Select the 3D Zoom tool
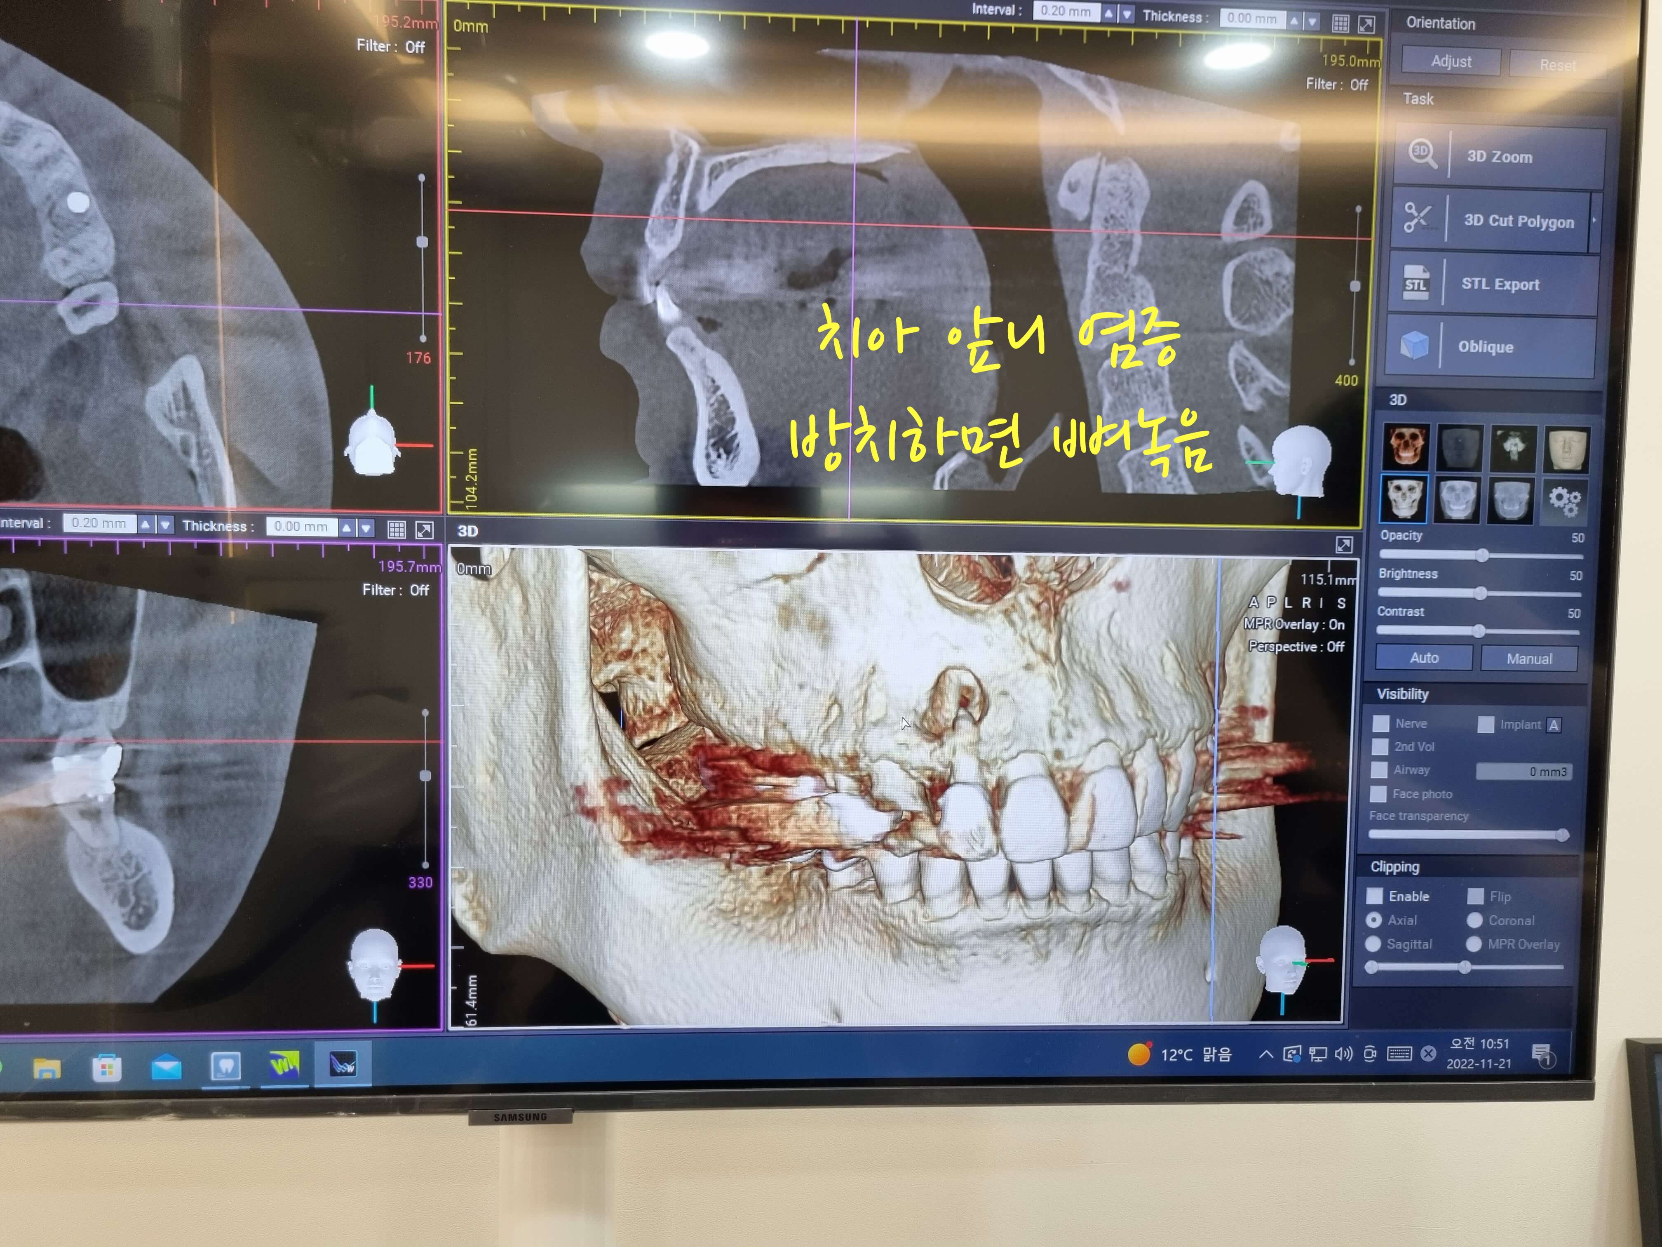 [1499, 156]
